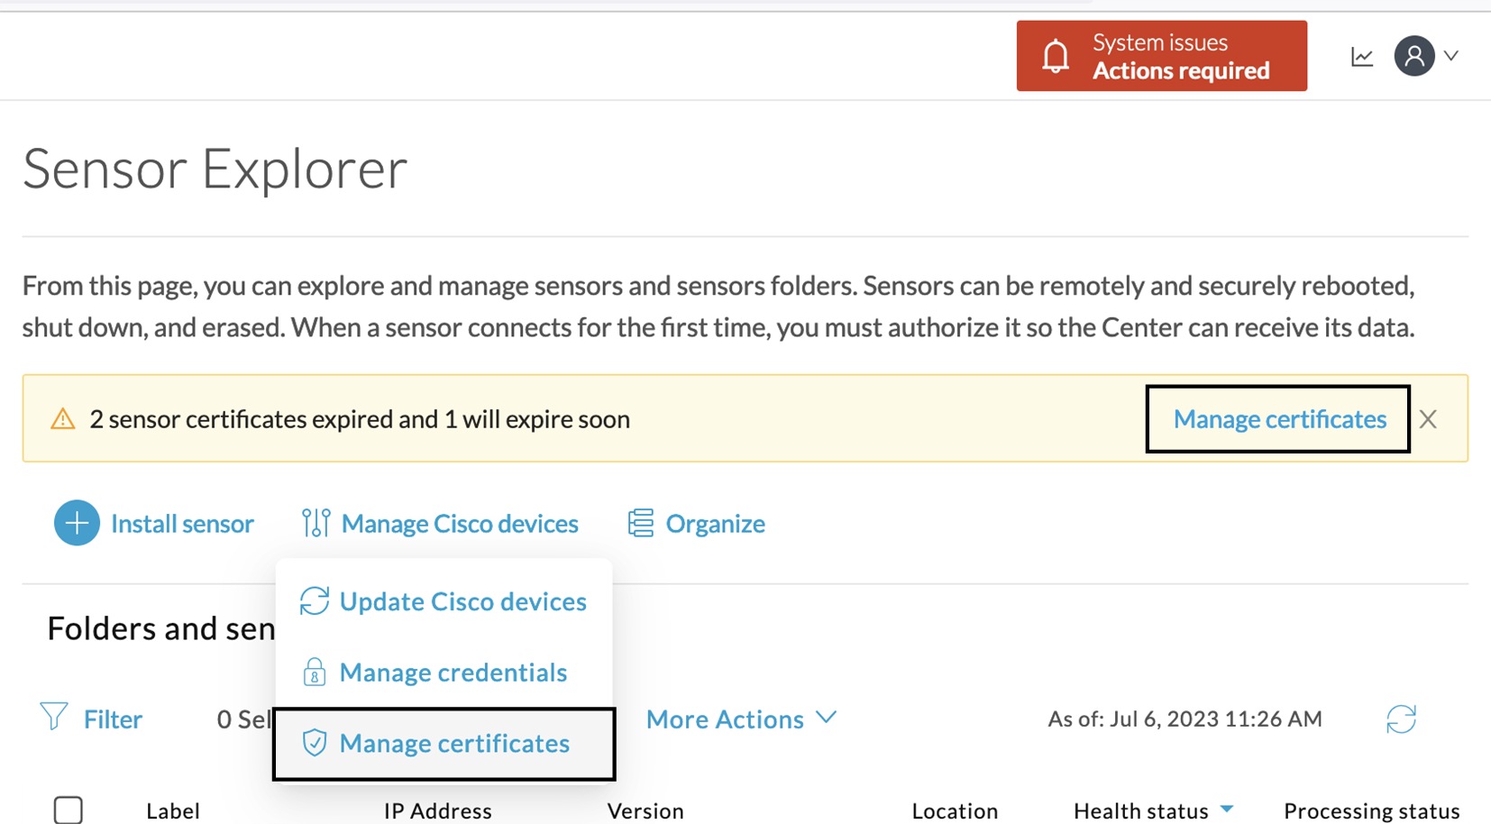
Task: Select Manage certificates in the dropdown menu
Action: click(454, 744)
